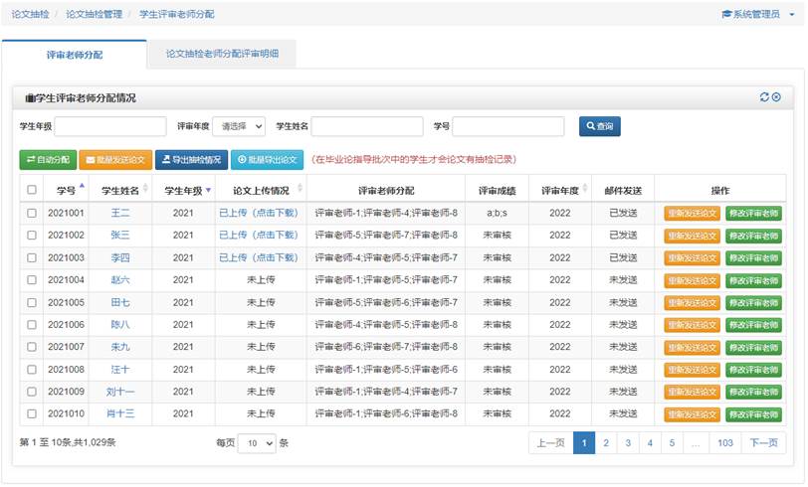Close the panel with the circled X icon

click(776, 97)
